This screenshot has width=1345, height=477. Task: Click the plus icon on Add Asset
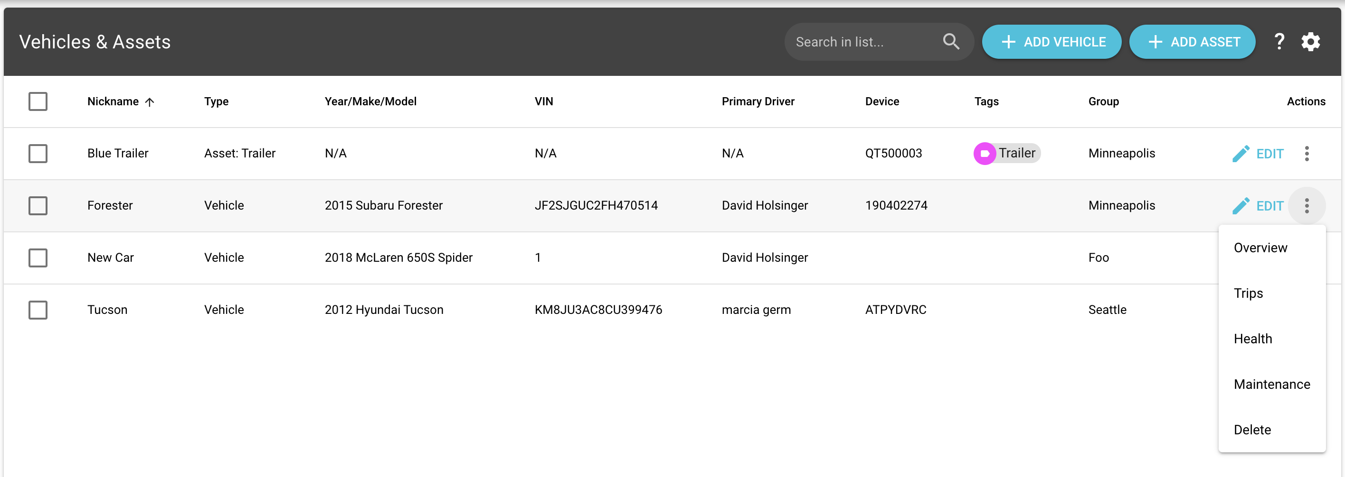tap(1156, 42)
